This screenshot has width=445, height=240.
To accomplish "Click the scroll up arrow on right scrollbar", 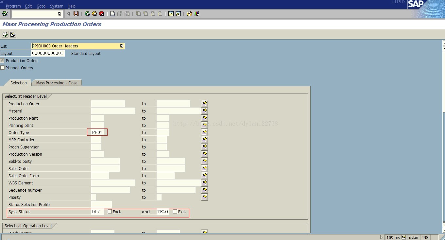I will (444, 43).
